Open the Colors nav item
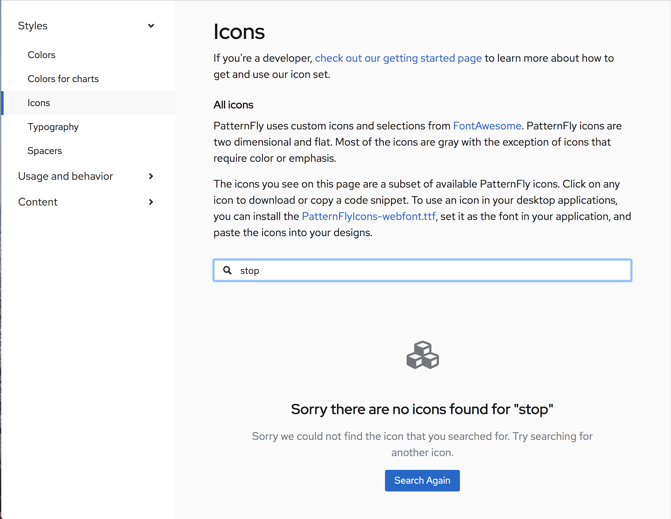This screenshot has width=671, height=519. tap(41, 55)
